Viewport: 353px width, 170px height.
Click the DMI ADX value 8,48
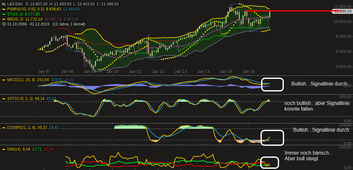point(26,149)
